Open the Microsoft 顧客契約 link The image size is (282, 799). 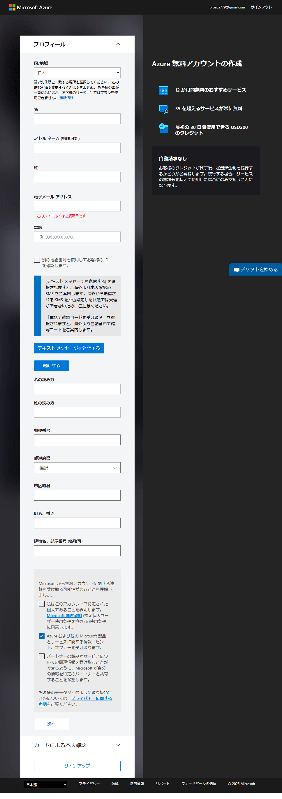64,616
